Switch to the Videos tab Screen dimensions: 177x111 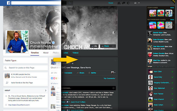pyautogui.click(x=75, y=52)
